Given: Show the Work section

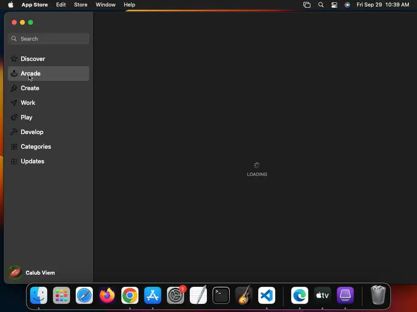Looking at the screenshot, I should click(48, 103).
